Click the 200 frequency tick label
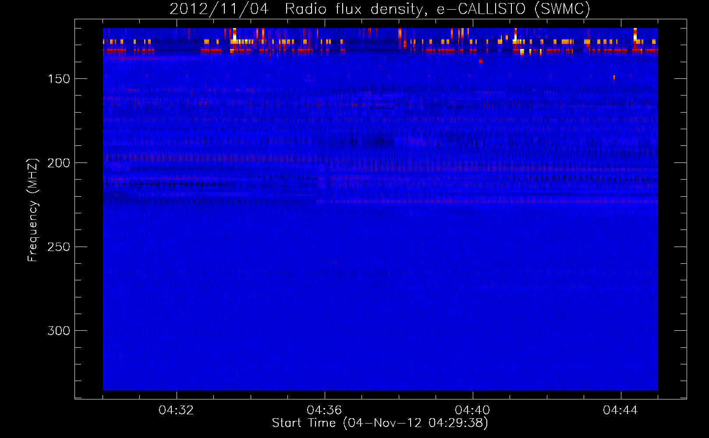709x438 pixels. [59, 163]
